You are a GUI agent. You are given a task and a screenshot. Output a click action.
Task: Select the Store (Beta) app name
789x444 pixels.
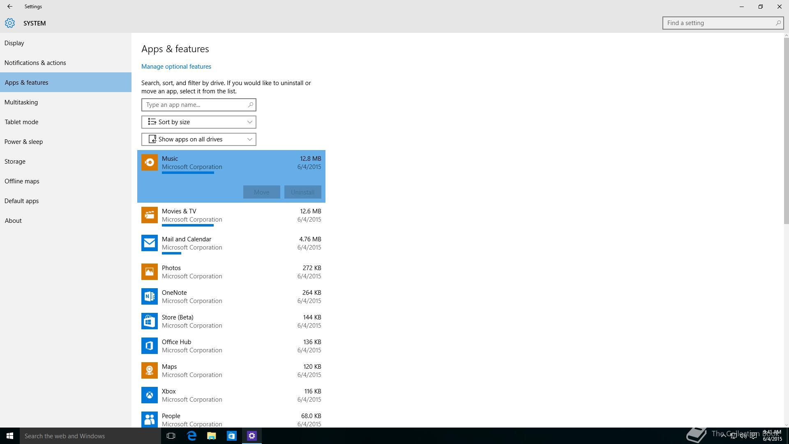(178, 317)
